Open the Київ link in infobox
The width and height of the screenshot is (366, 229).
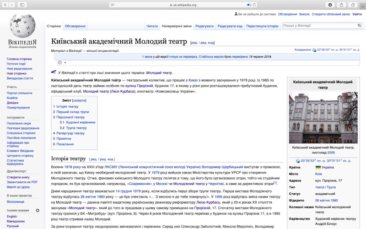318,174
